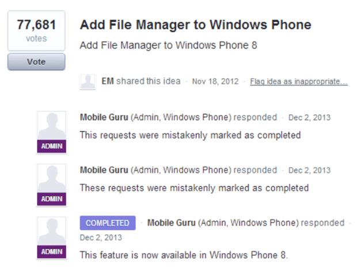
Task: Flag idea as inappropriate link
Action: [x=299, y=82]
